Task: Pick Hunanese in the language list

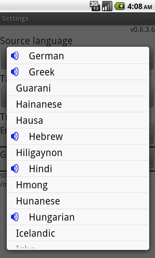Action: (78, 201)
